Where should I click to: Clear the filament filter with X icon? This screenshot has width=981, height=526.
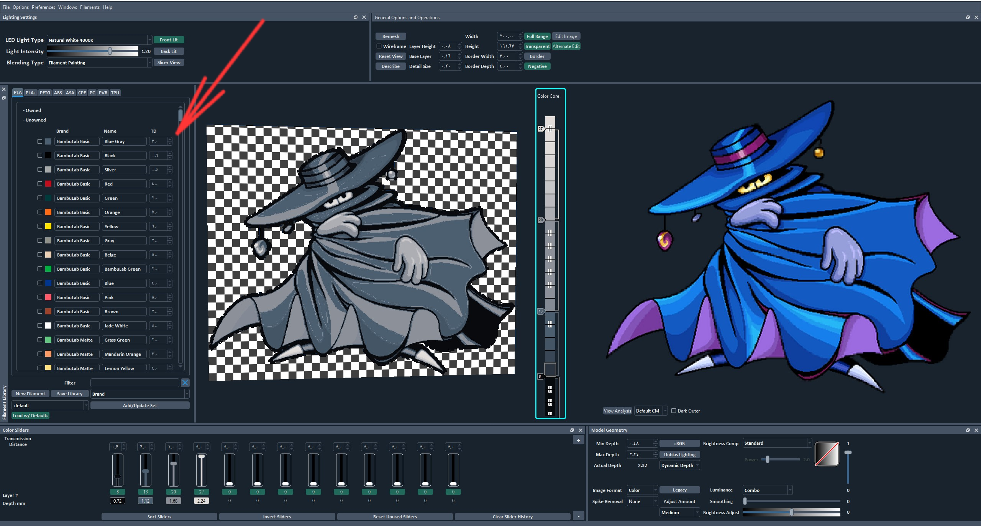coord(185,383)
